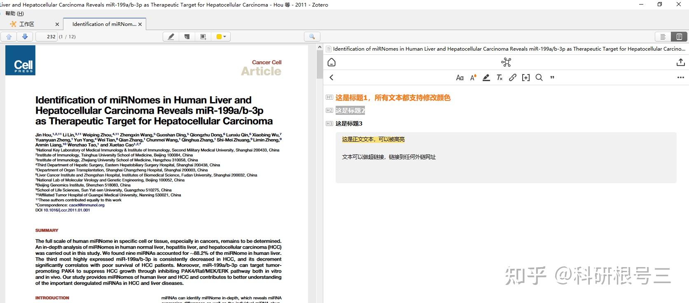Screen dimensions: 689x303
Task: Click the Cell Press logo on the page
Action: (20, 60)
